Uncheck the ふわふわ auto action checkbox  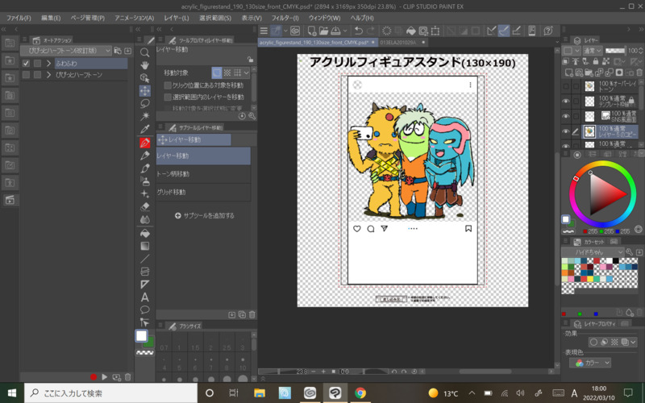(x=27, y=63)
